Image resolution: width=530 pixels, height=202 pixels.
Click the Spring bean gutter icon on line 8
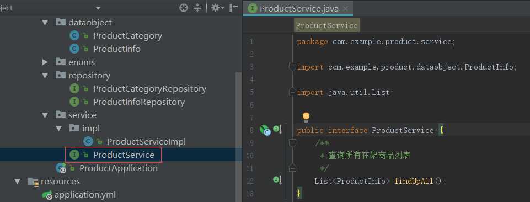tap(265, 130)
